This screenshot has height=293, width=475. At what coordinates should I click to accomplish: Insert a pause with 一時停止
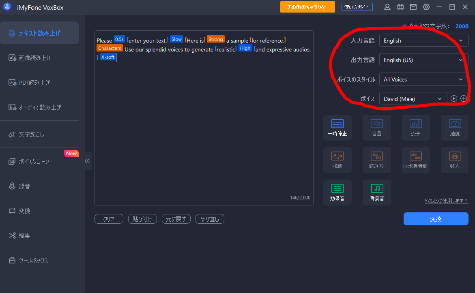pos(337,127)
